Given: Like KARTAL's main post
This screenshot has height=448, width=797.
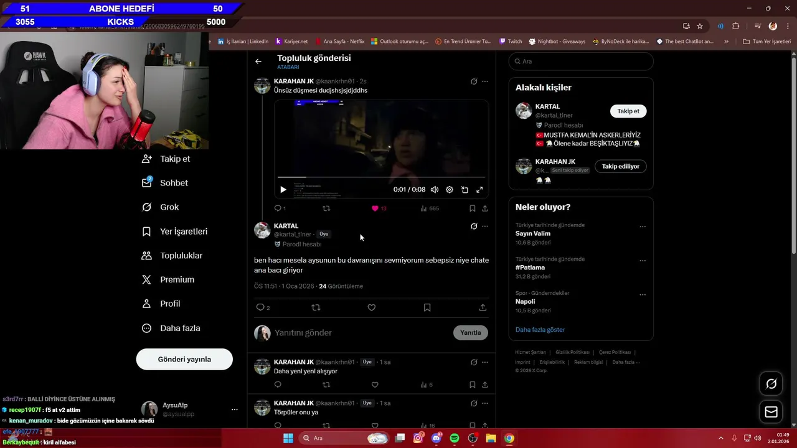Looking at the screenshot, I should point(372,307).
